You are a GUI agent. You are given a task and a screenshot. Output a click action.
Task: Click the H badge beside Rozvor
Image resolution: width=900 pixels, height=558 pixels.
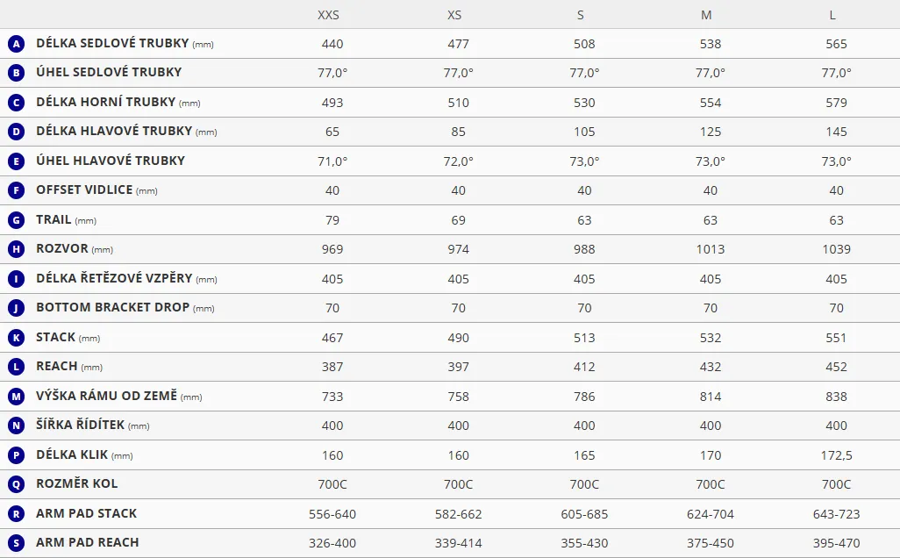coord(16,249)
